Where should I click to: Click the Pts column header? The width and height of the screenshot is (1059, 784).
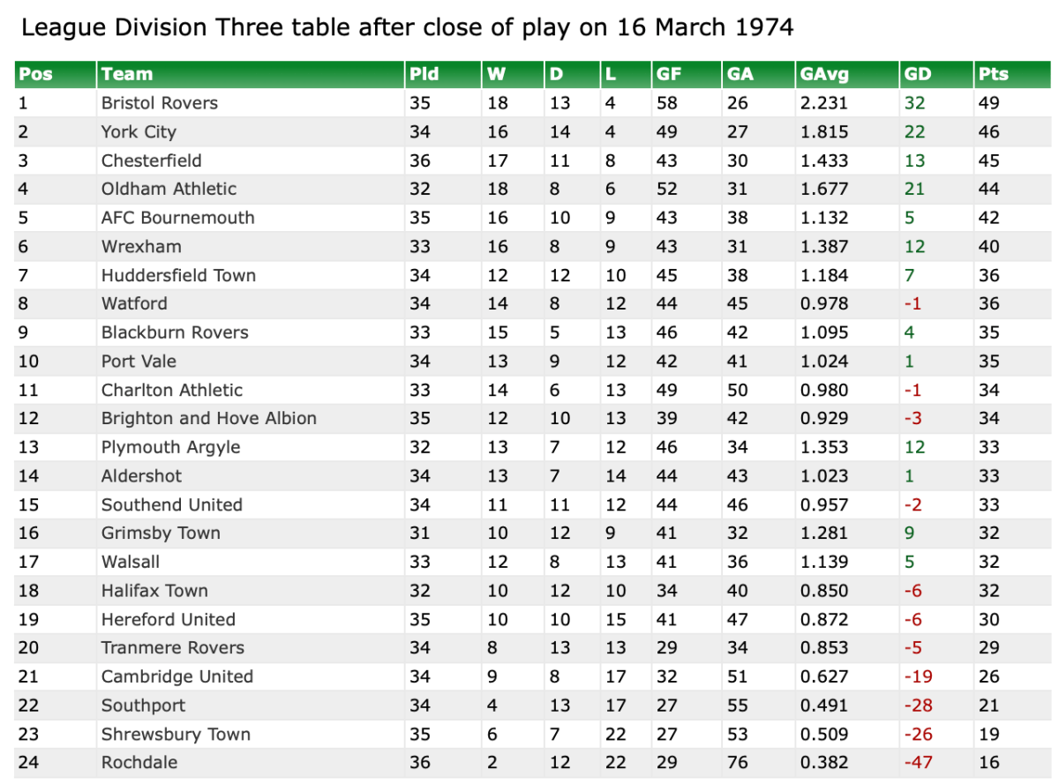pos(993,74)
